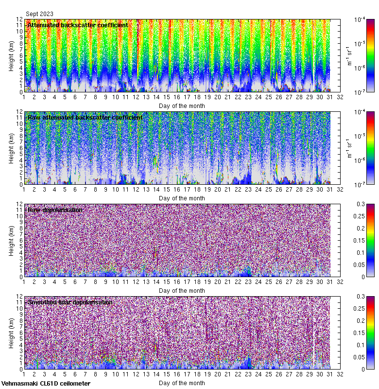
Task: Click day 32 tick under second panel
Action: point(340,190)
